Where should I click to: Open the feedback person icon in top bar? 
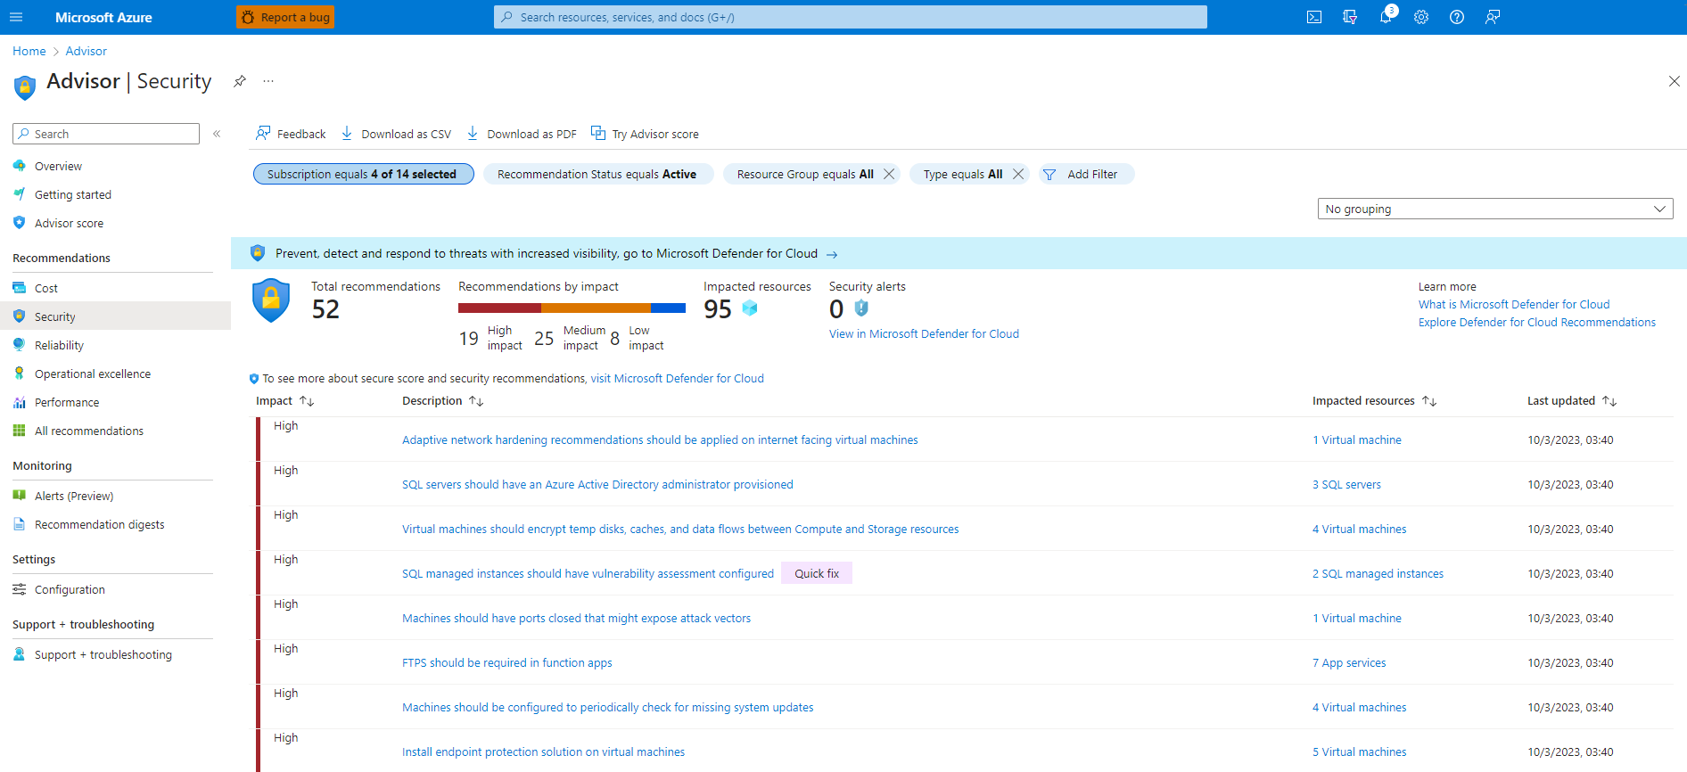coord(1493,17)
